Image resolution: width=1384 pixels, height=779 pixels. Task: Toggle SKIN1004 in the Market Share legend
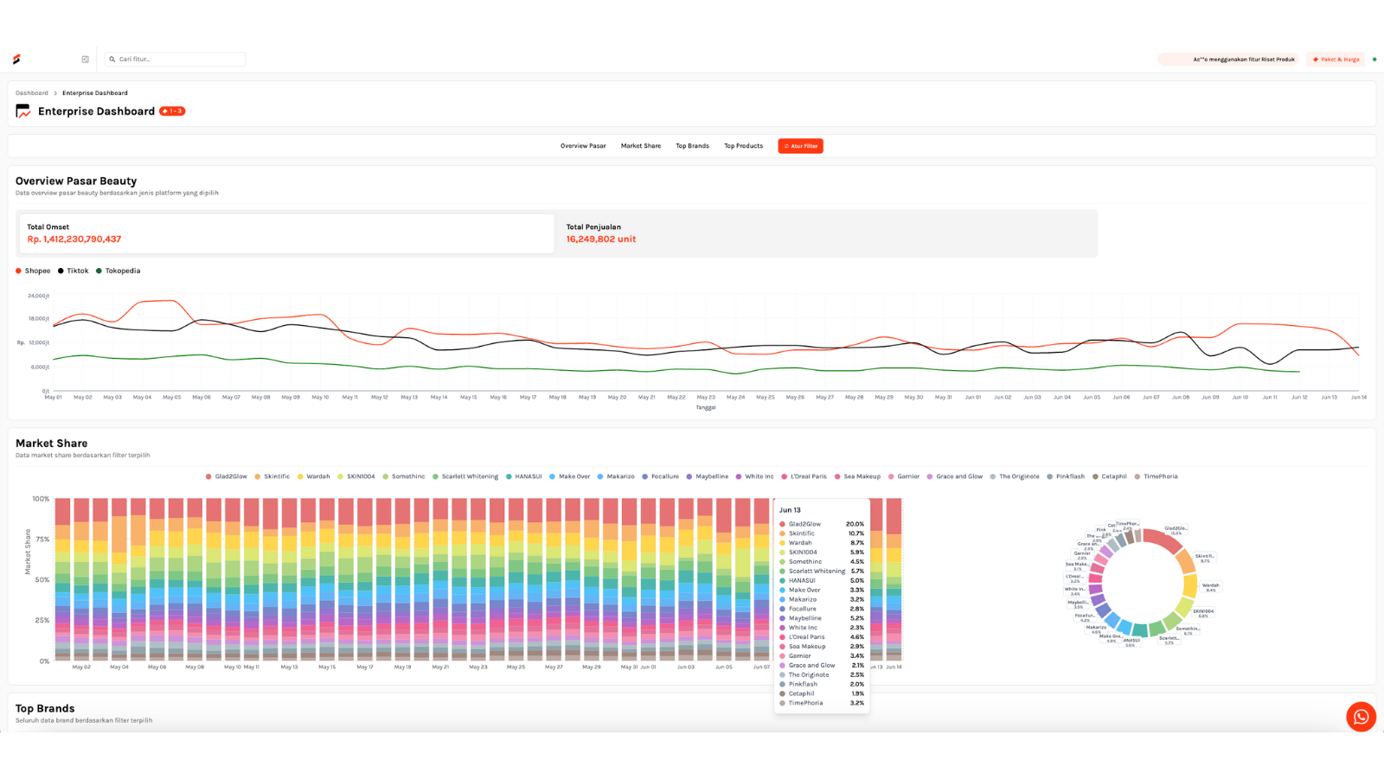click(x=356, y=476)
